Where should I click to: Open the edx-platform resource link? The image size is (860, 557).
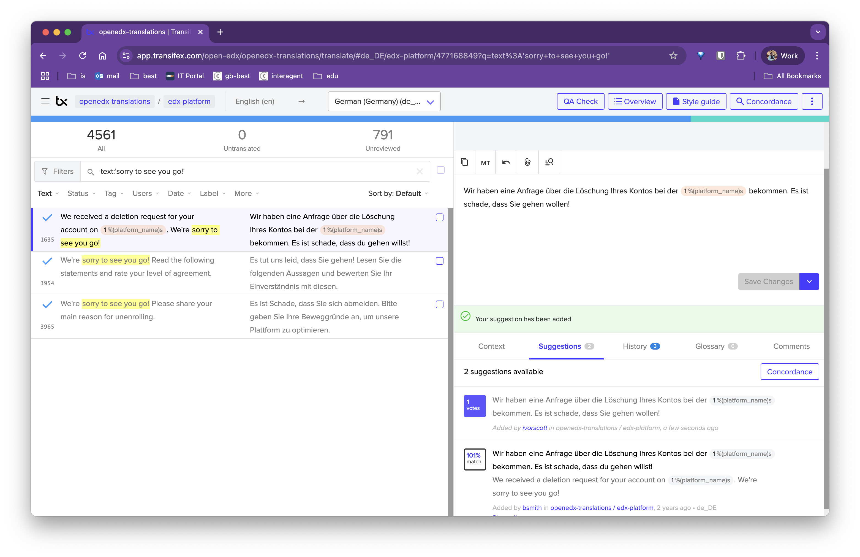(189, 101)
